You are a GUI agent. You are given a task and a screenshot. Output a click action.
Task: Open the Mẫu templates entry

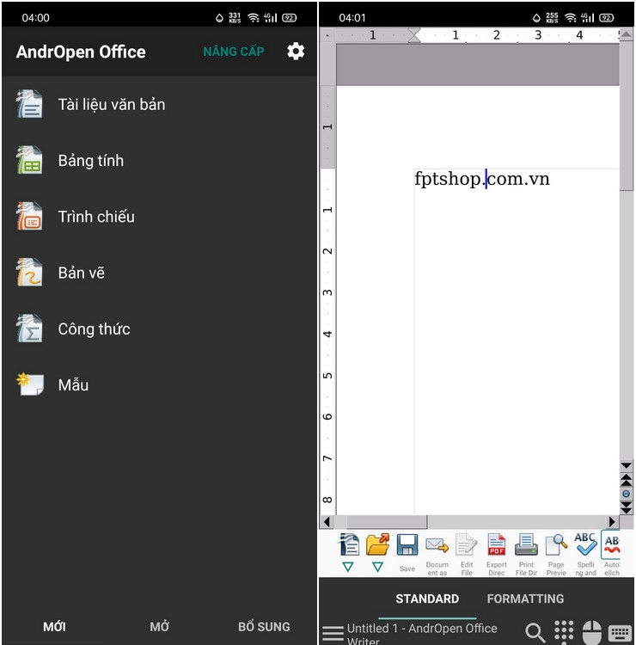159,384
